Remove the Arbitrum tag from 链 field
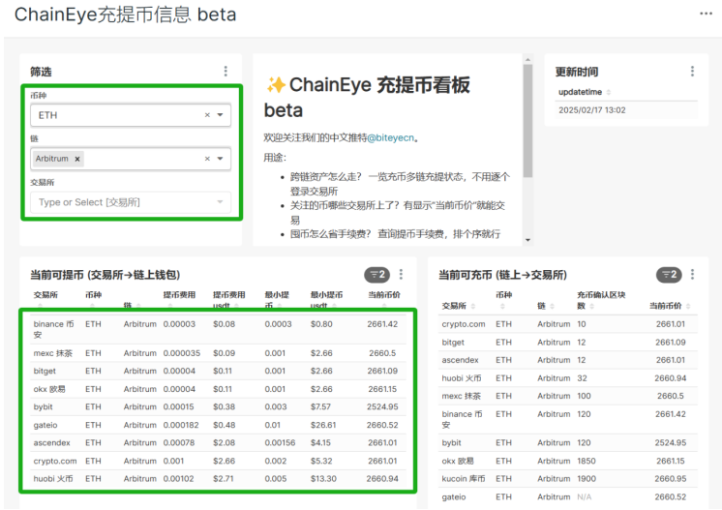Viewport: 722px width, 510px height. click(77, 159)
